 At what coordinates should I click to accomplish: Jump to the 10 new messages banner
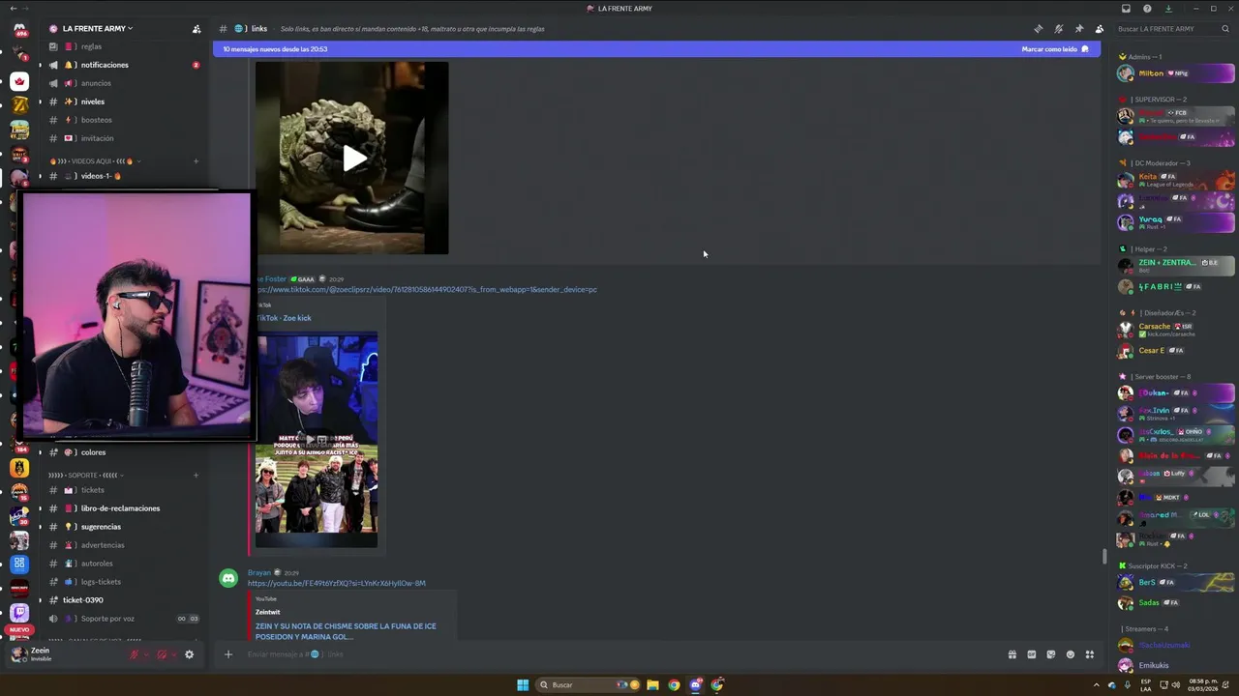656,49
